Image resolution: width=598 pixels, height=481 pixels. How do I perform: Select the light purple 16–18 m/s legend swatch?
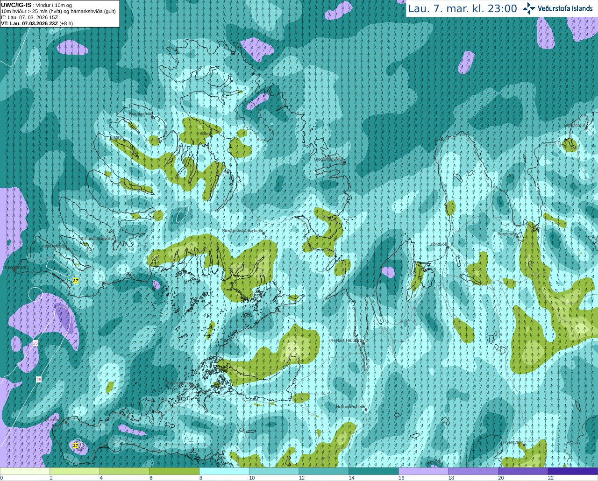pos(423,471)
